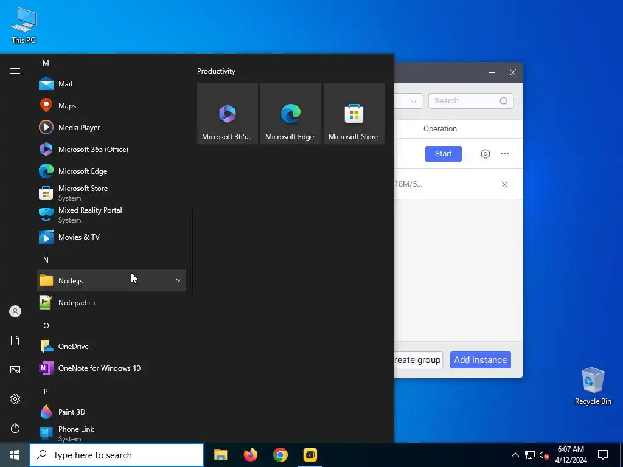
Task: Open Mail from the app list
Action: (x=111, y=84)
